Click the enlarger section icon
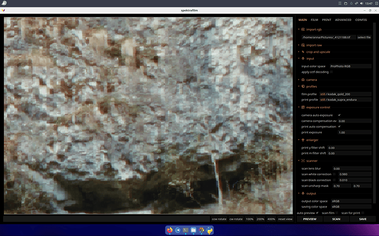The image size is (379, 236). 303,140
